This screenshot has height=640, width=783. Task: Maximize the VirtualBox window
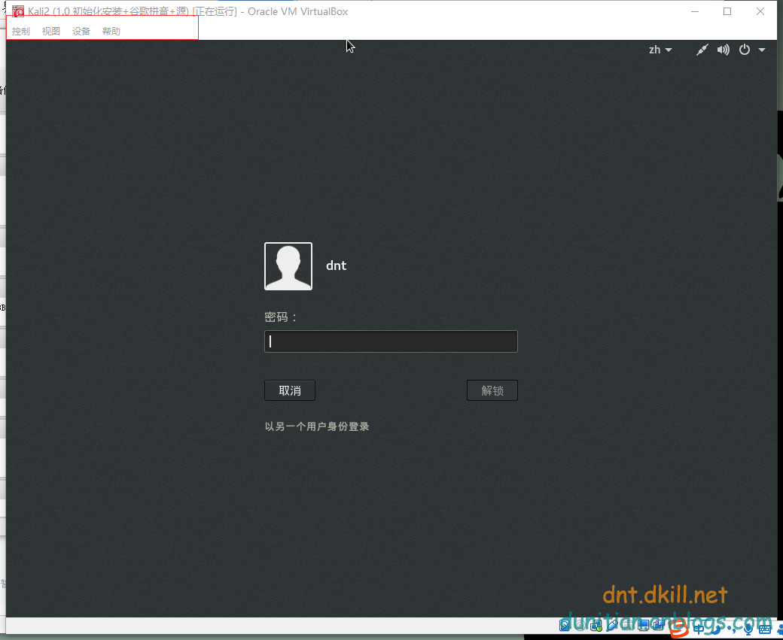(x=727, y=11)
